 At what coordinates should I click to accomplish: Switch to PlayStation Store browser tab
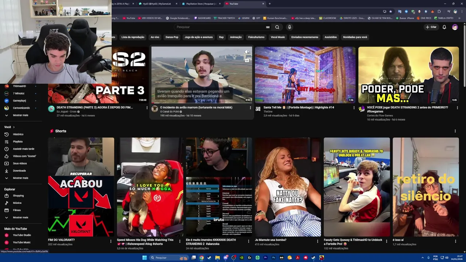(x=201, y=4)
